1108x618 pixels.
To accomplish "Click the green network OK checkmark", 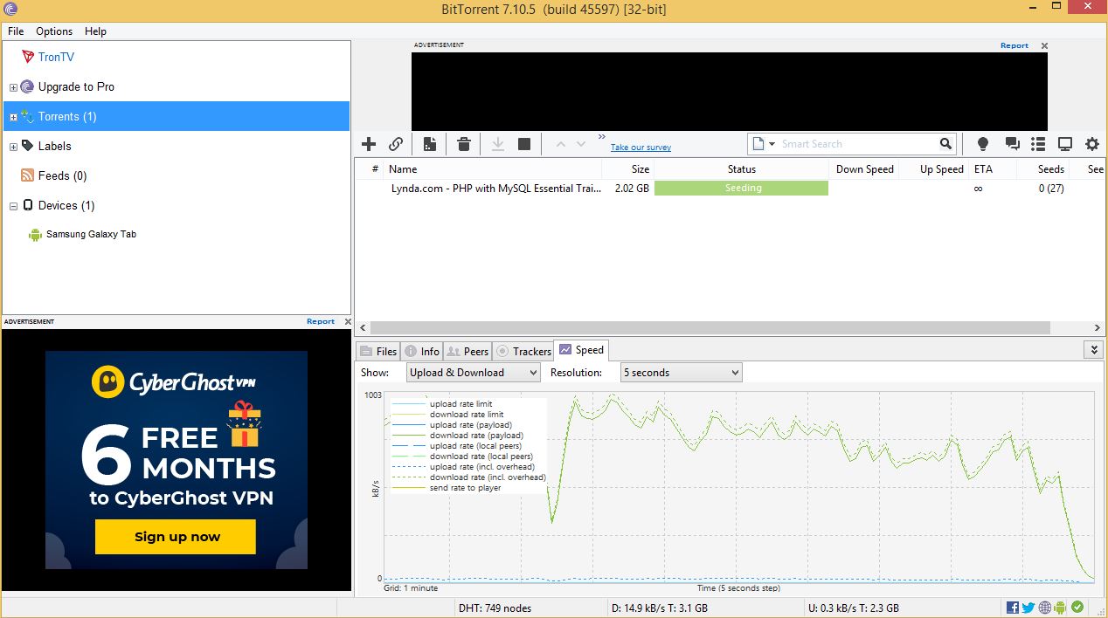I will pyautogui.click(x=1077, y=608).
